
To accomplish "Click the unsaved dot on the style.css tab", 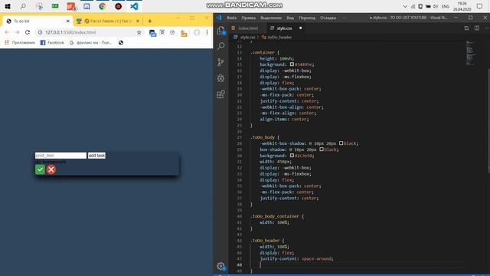I will point(301,28).
